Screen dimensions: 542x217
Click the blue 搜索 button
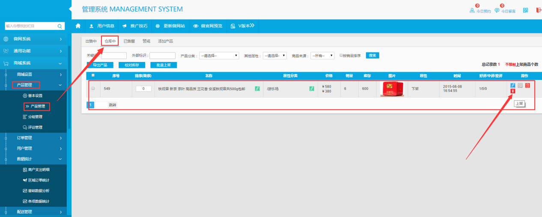point(372,56)
